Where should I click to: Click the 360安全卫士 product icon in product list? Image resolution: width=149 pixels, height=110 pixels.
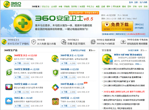click(9, 58)
